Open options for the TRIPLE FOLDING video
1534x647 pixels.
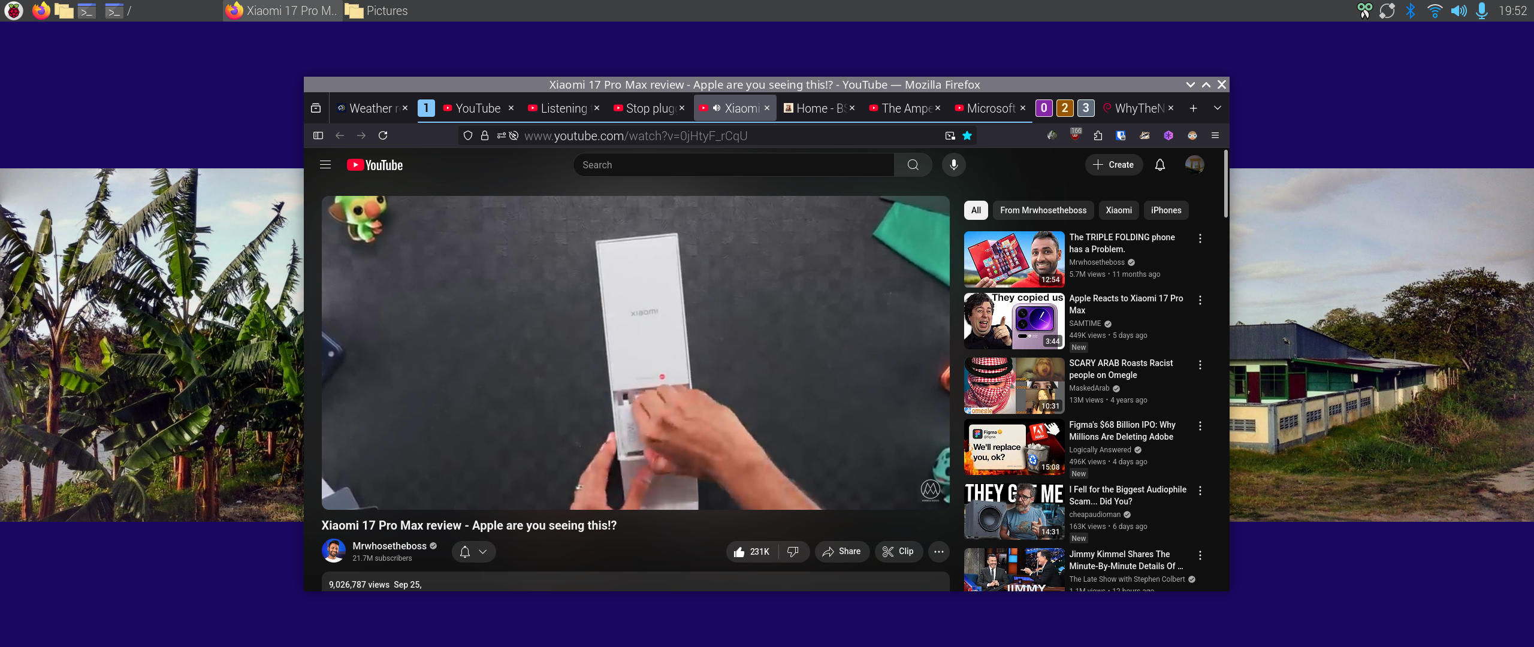(1200, 238)
